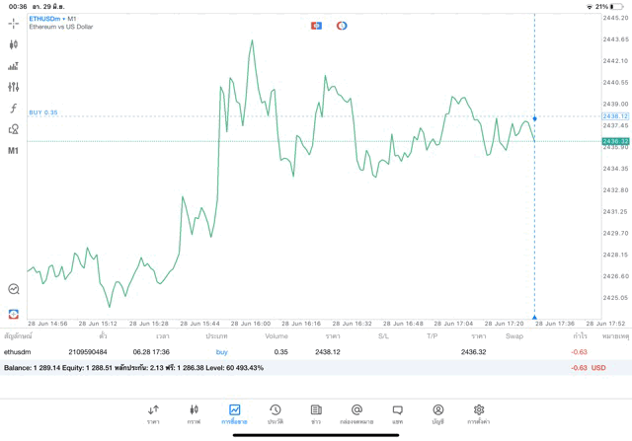The width and height of the screenshot is (632, 441).
Task: Open the volumes bar-chart icon in sidebar
Action: coord(14,66)
